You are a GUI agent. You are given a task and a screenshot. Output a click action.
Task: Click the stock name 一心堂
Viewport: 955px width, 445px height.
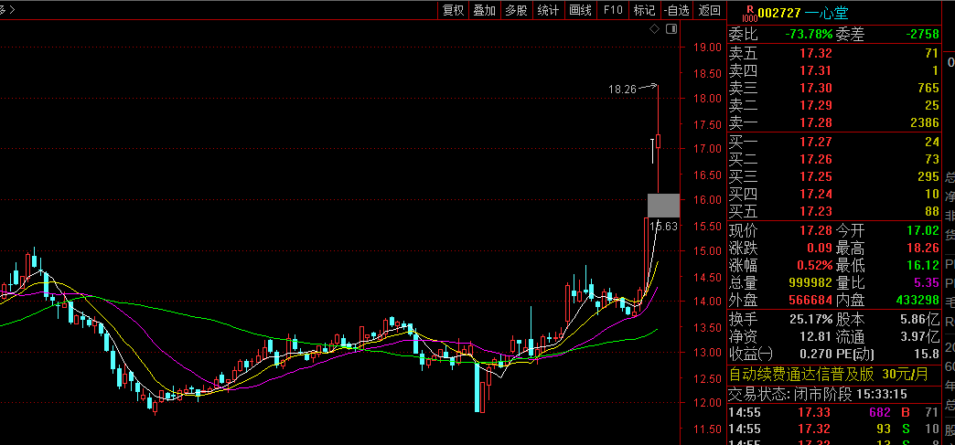click(x=826, y=13)
